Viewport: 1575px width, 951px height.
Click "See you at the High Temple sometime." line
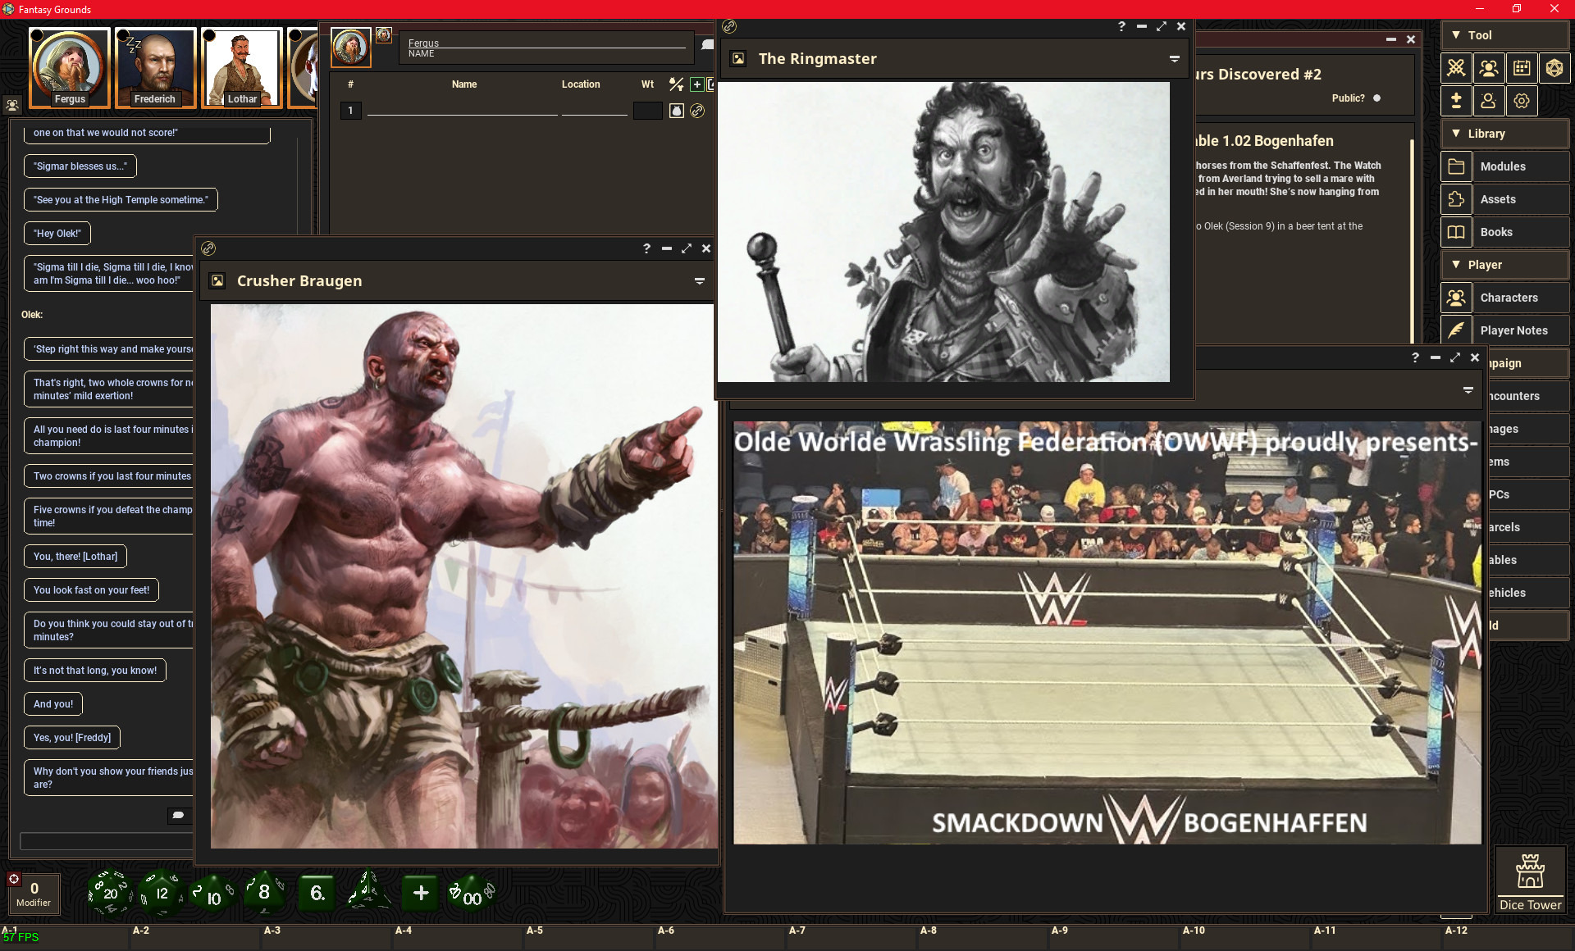[x=121, y=200]
